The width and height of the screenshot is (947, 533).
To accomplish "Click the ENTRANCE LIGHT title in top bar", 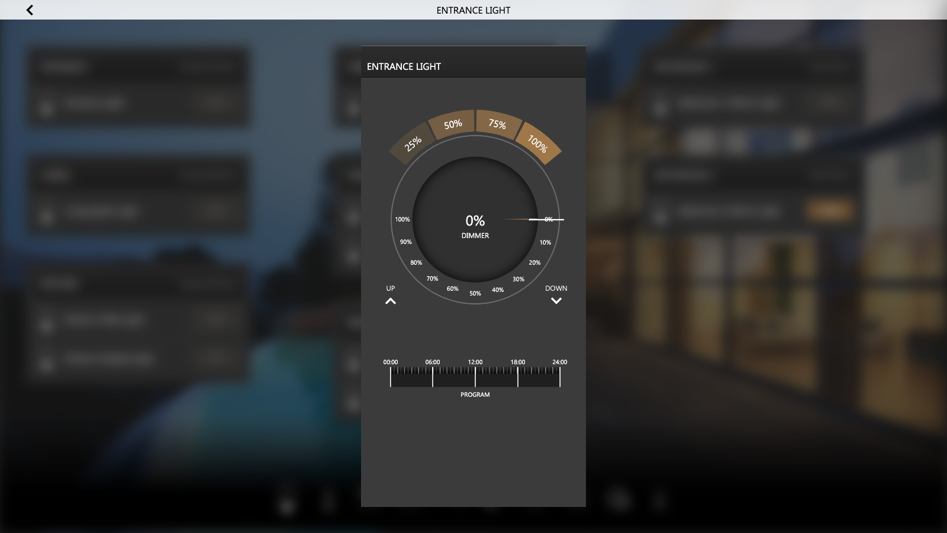I will click(x=474, y=10).
